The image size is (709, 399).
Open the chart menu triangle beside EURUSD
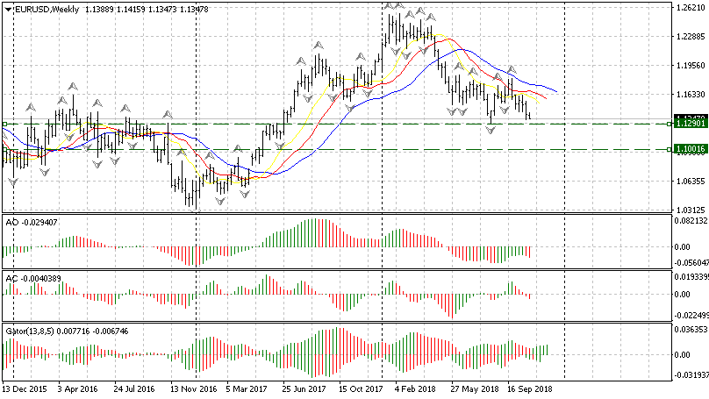tap(8, 9)
